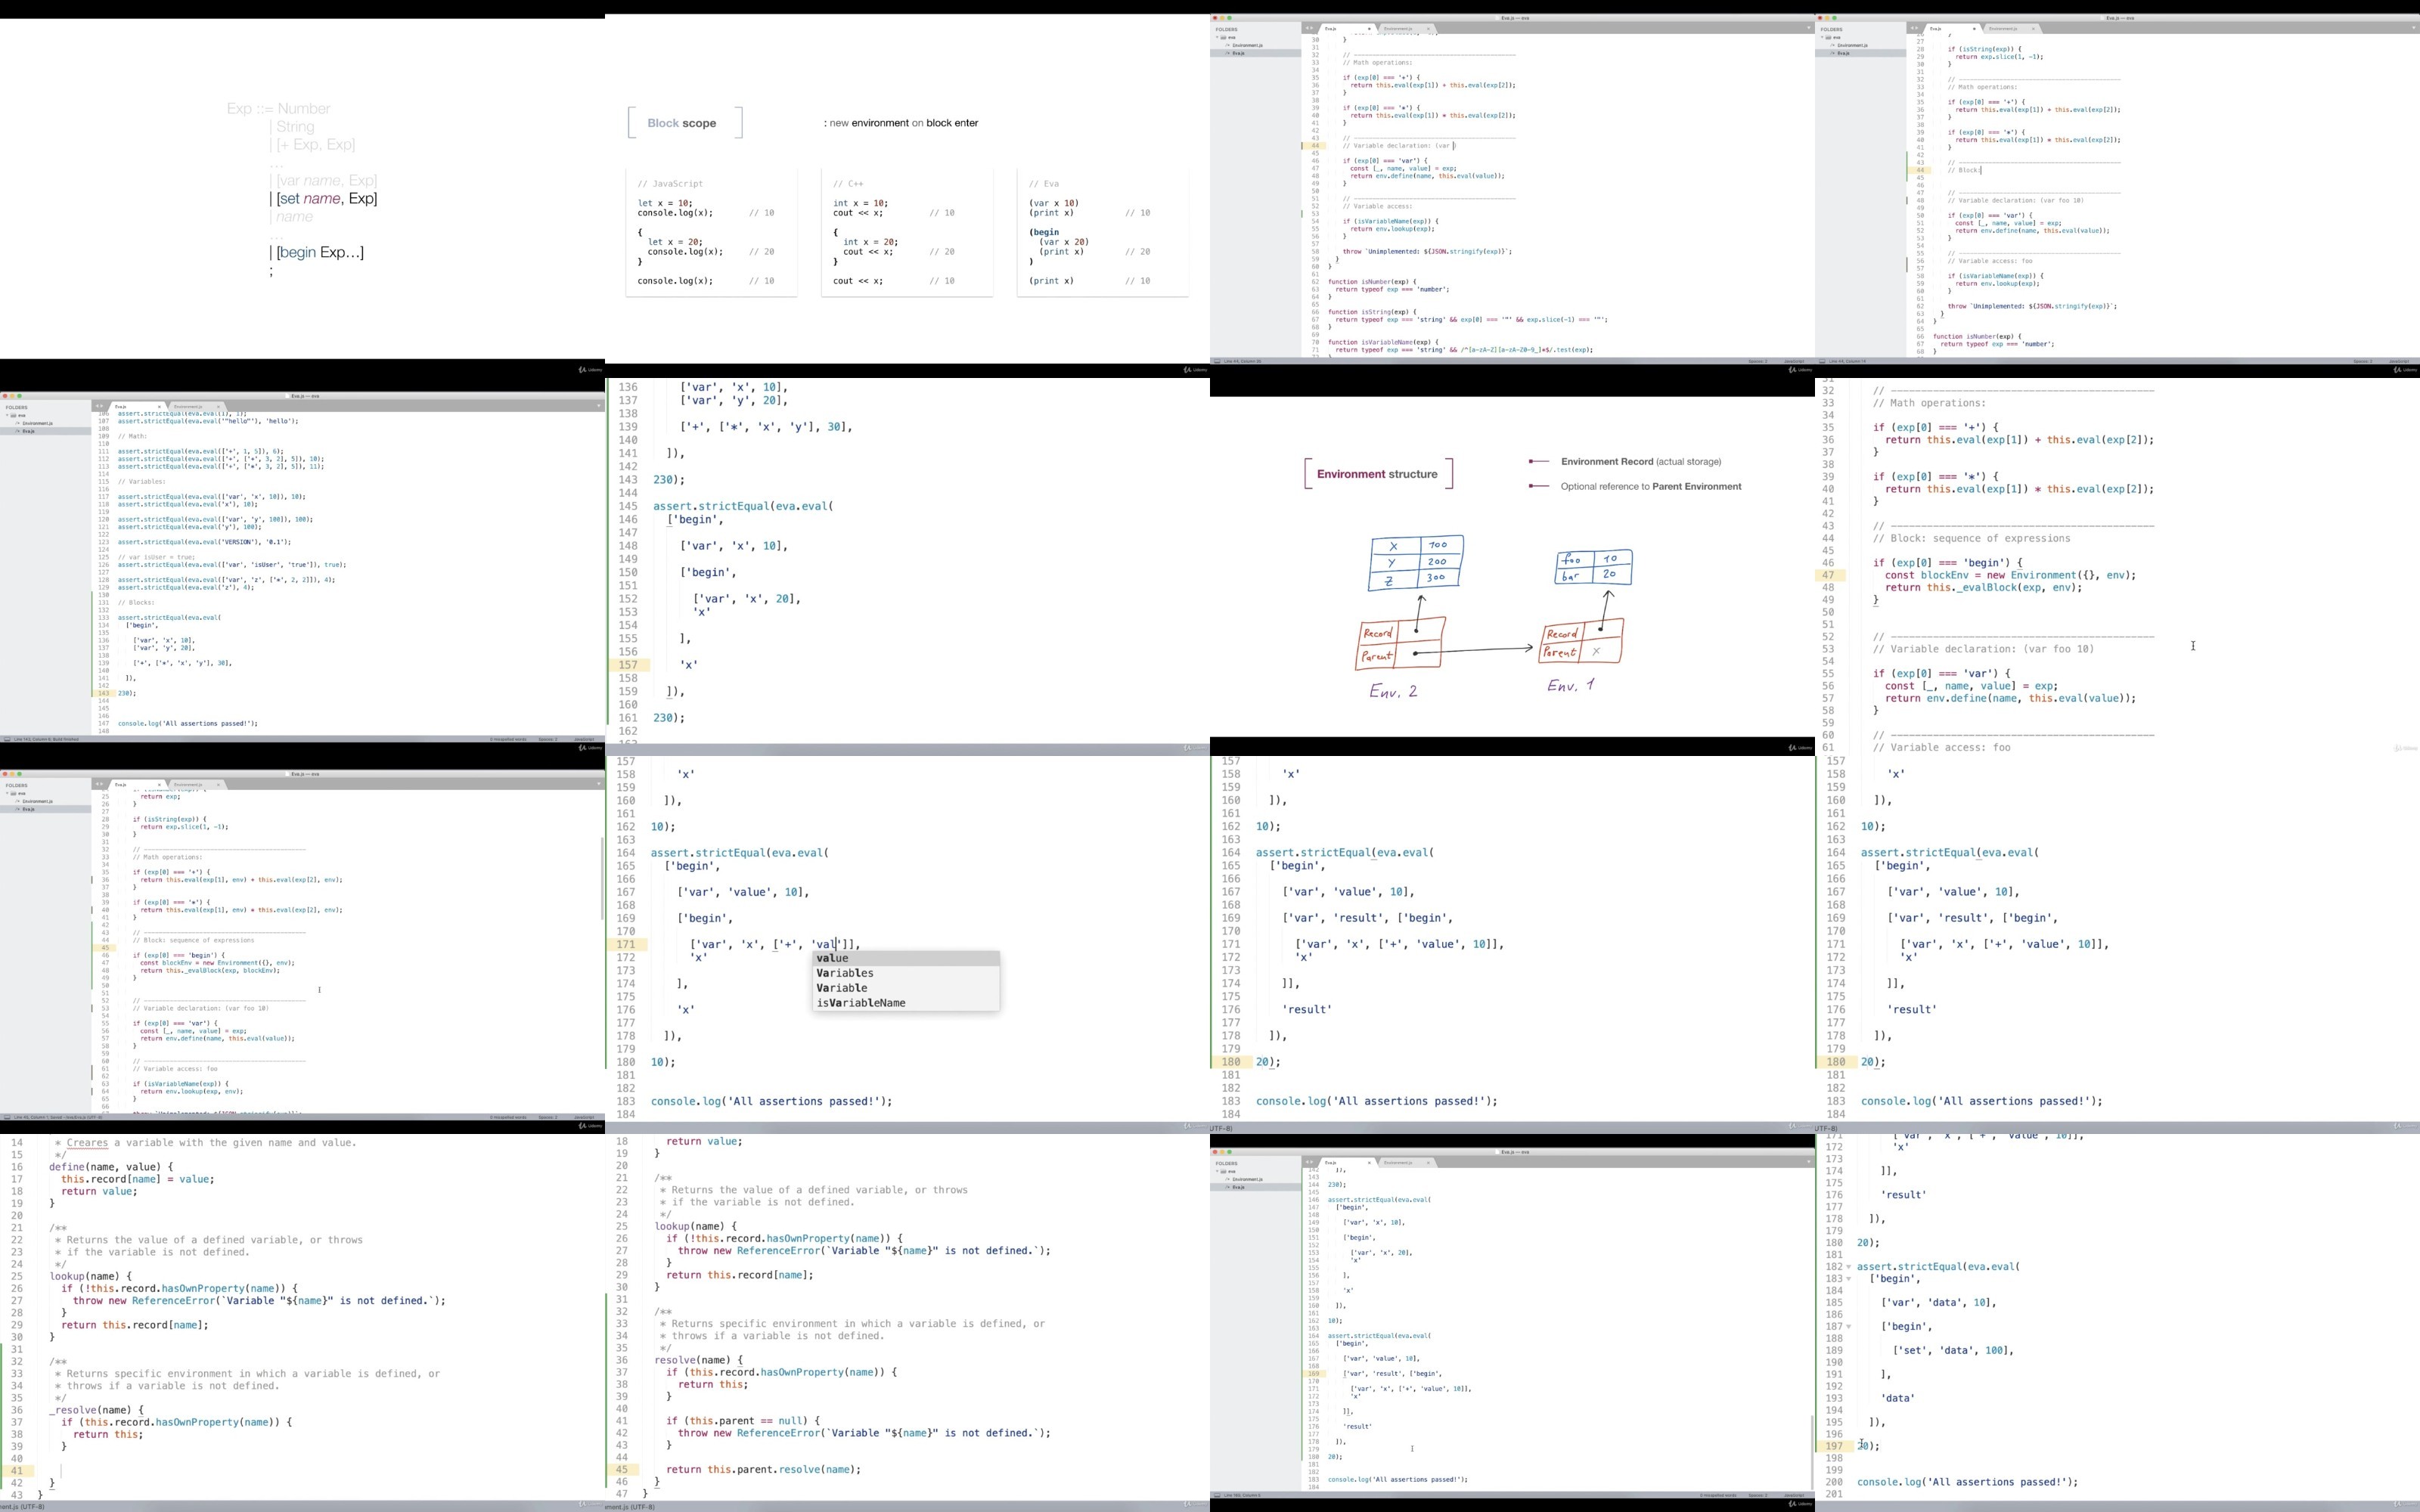This screenshot has height=1512, width=2420.
Task: Click status-bar panel switcher icon in line-169 window
Action: [1217, 1495]
